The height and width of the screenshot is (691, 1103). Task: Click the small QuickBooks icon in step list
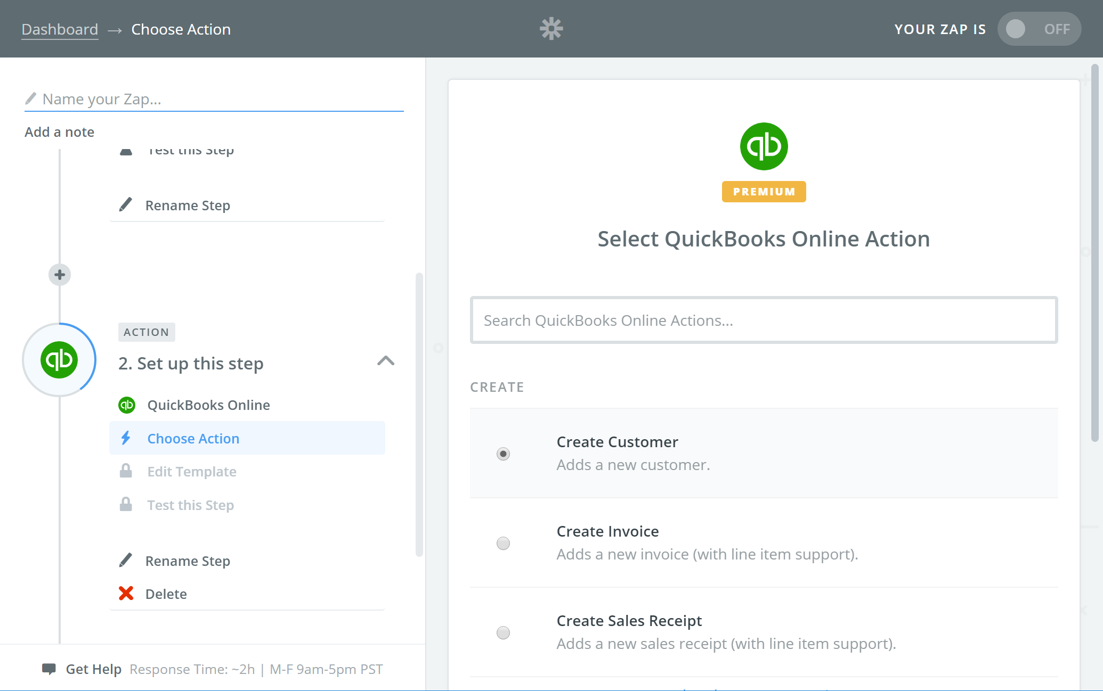pyautogui.click(x=127, y=405)
